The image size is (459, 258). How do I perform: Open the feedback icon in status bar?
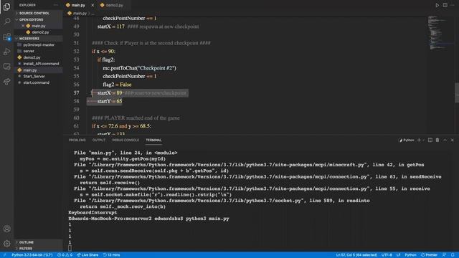[445, 255]
